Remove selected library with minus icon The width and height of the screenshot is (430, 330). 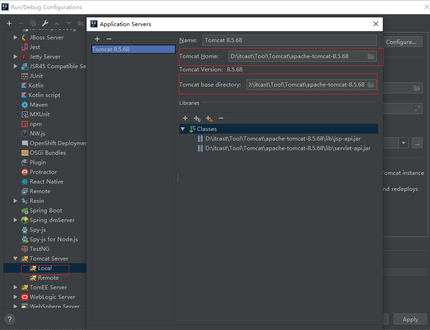point(221,118)
